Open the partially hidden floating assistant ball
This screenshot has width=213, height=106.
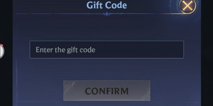tap(2, 51)
